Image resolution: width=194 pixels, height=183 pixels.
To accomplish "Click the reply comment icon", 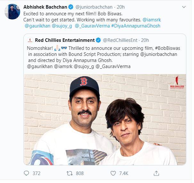I will click(27, 173).
